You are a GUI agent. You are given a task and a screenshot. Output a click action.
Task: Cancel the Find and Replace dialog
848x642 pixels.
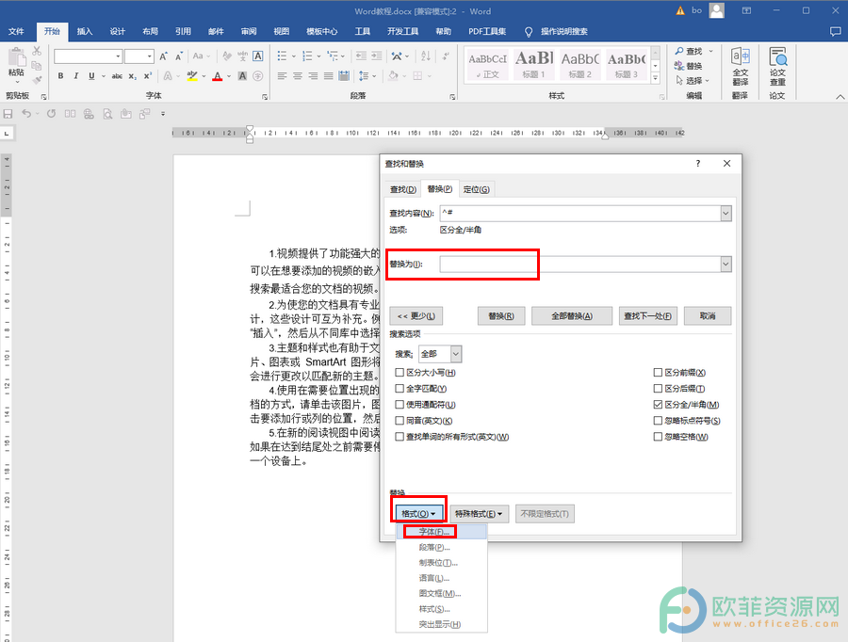click(708, 316)
